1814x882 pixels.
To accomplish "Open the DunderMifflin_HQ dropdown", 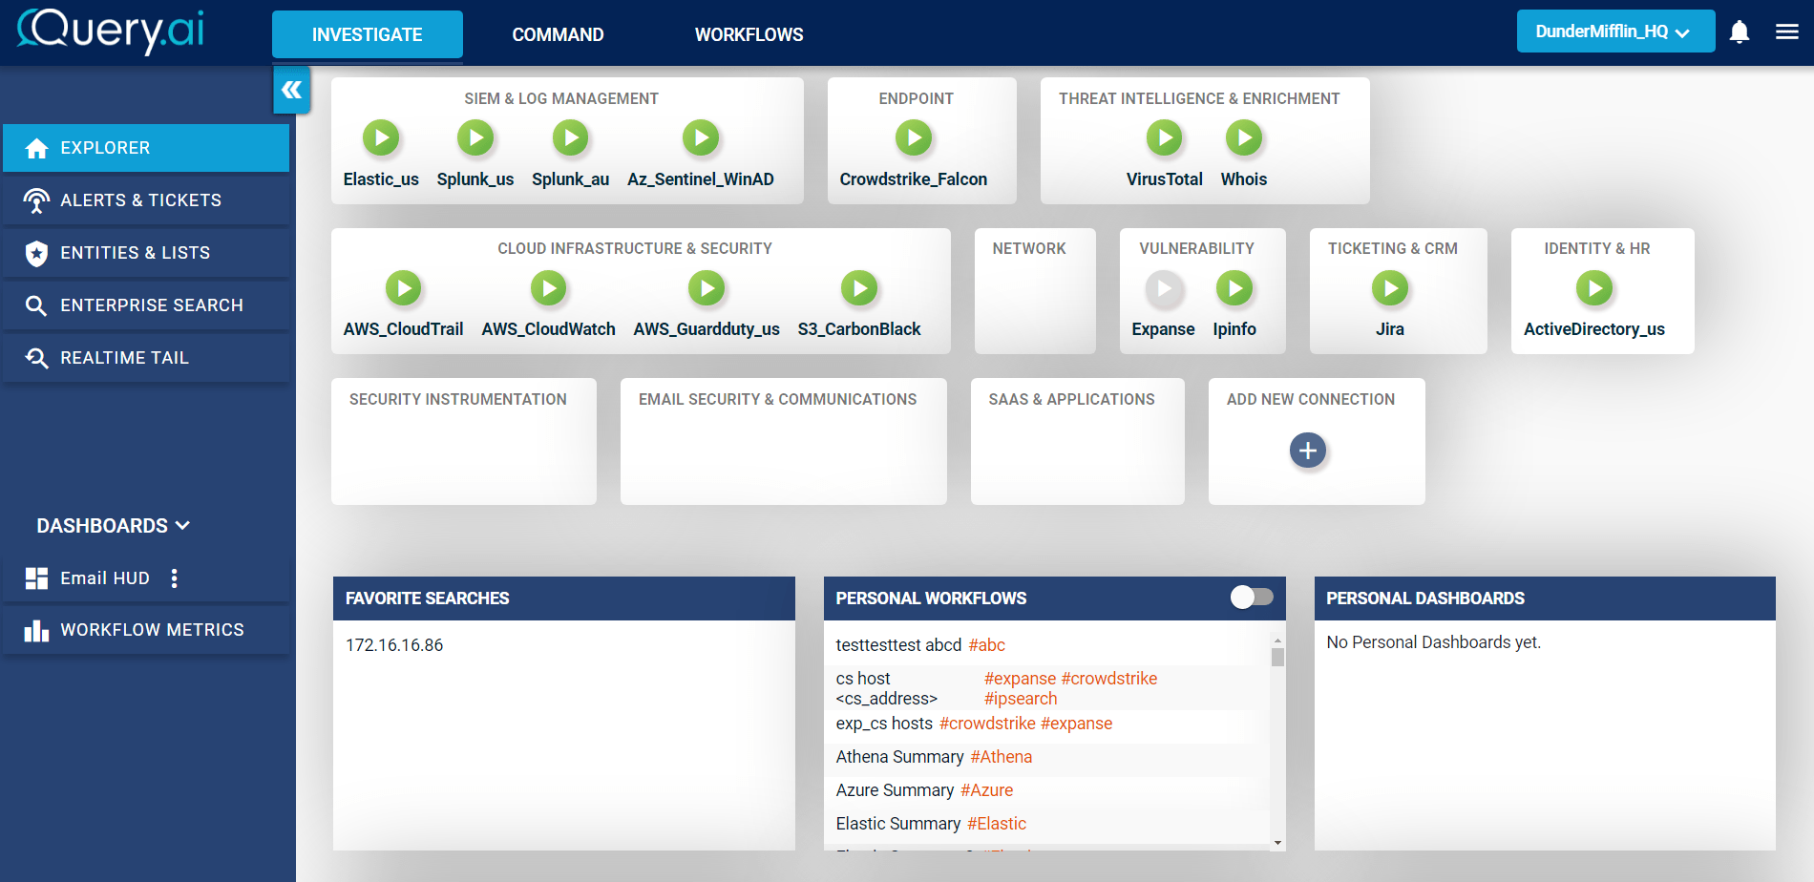I will tap(1614, 32).
